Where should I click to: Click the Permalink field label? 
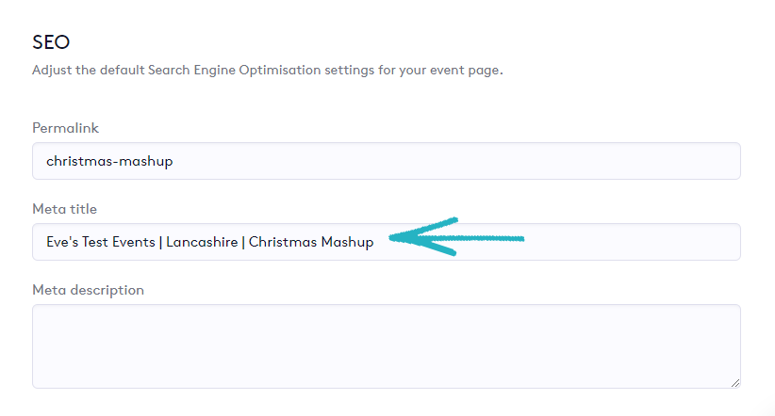tap(65, 127)
